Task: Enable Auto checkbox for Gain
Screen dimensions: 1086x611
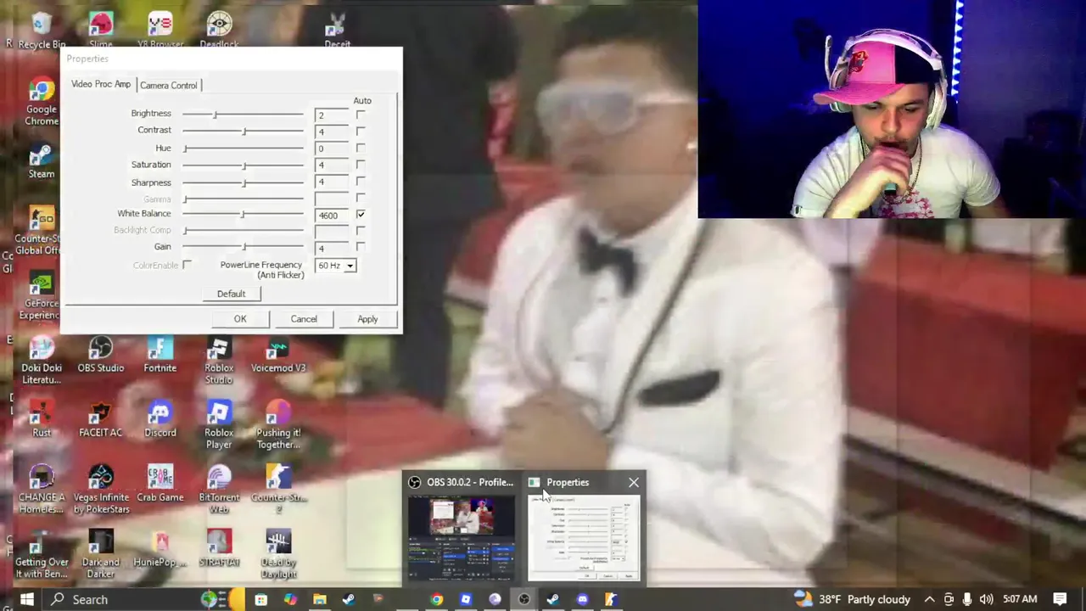Action: (361, 247)
